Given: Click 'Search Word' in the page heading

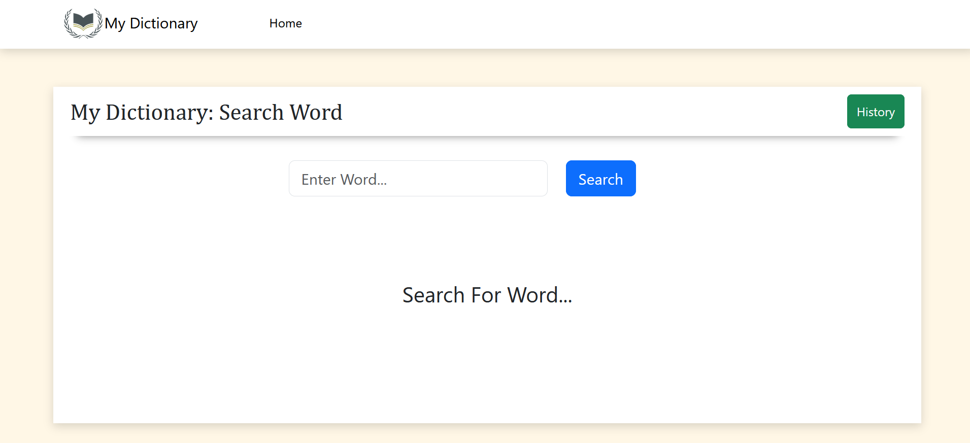Looking at the screenshot, I should pyautogui.click(x=281, y=112).
